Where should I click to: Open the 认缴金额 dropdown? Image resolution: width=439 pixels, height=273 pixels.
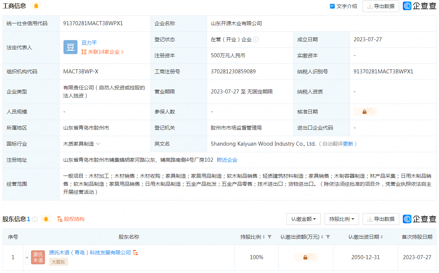(x=303, y=219)
